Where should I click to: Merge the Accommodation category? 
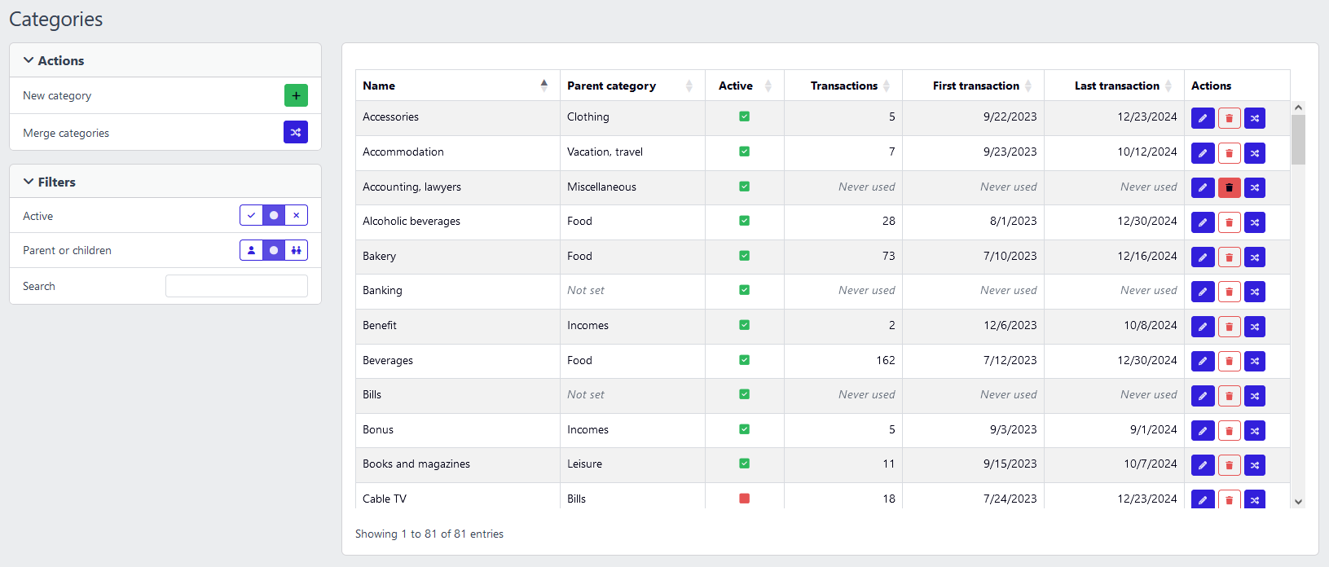coord(1255,153)
